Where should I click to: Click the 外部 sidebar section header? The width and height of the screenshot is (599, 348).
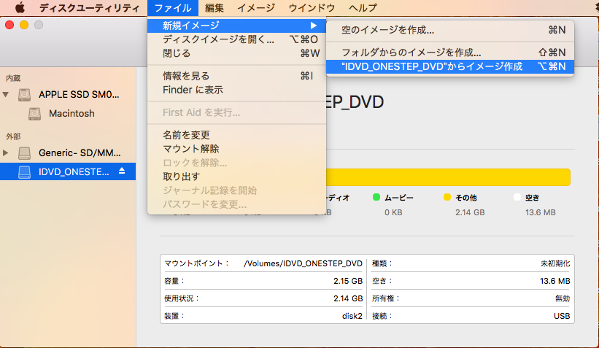(13, 136)
